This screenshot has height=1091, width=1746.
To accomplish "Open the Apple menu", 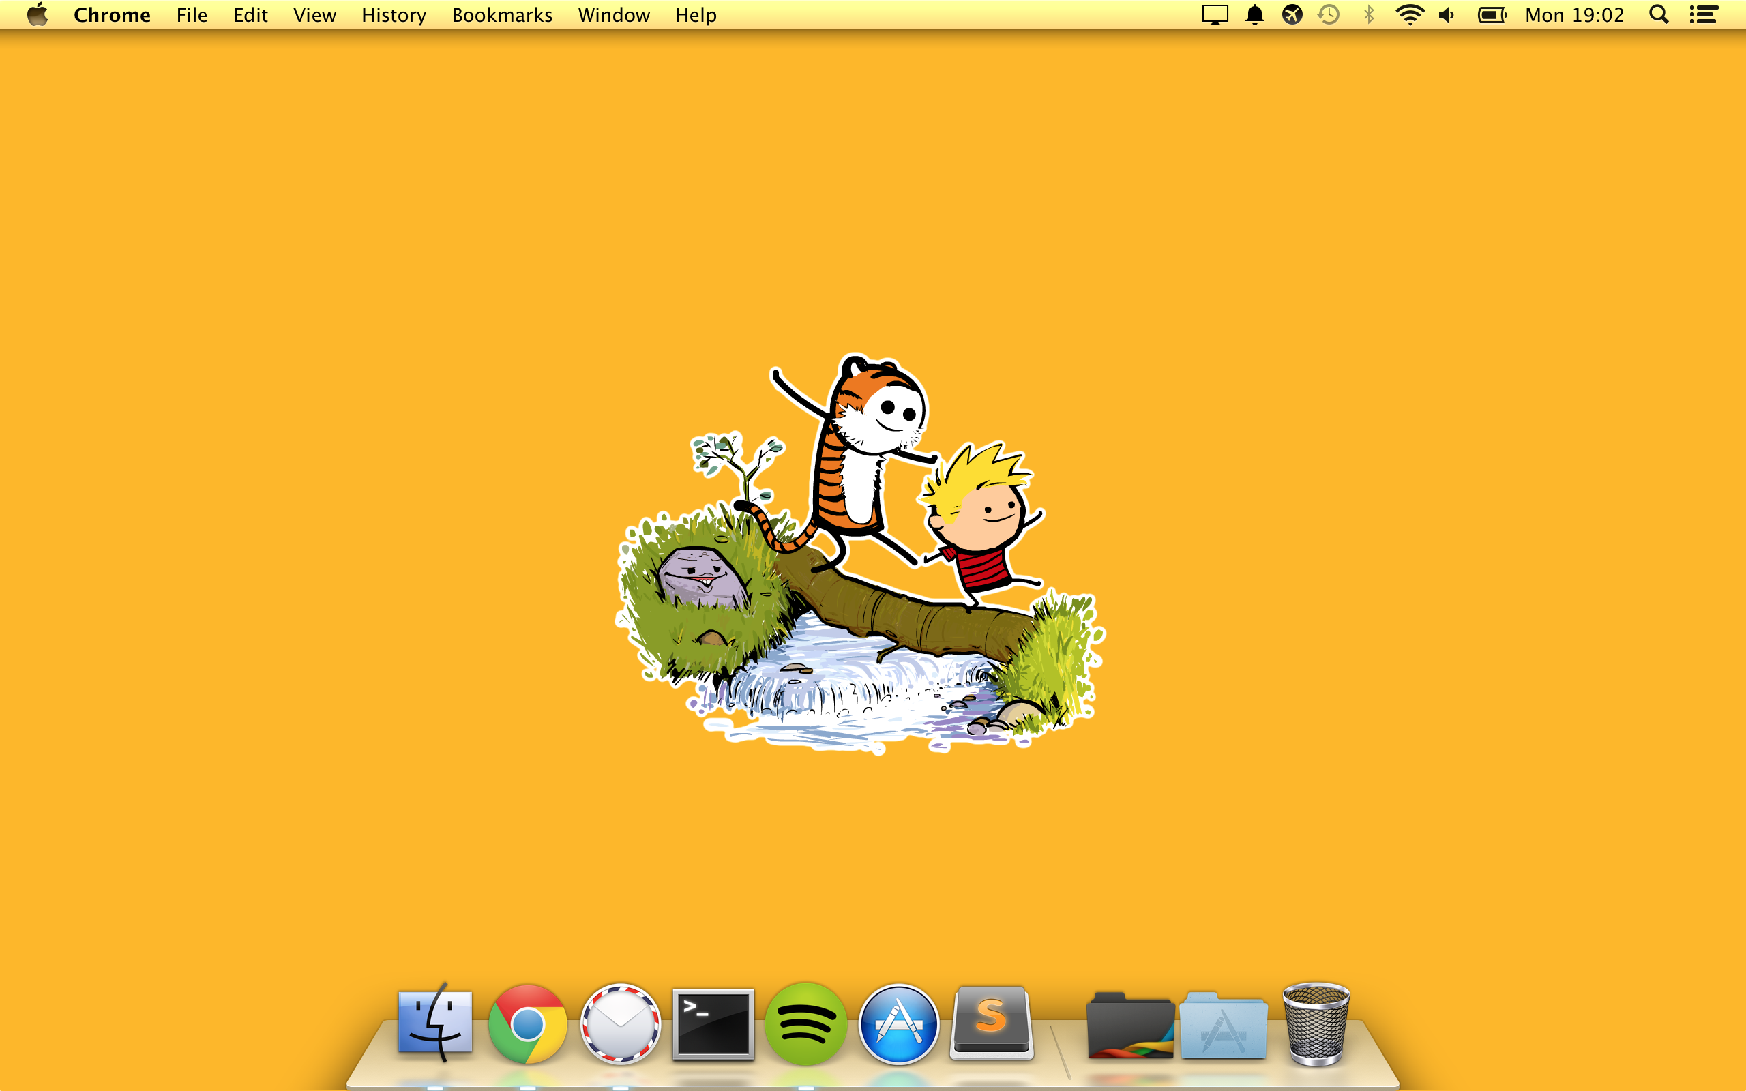I will (x=38, y=14).
